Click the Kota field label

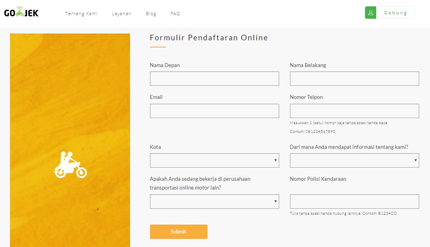(x=156, y=147)
